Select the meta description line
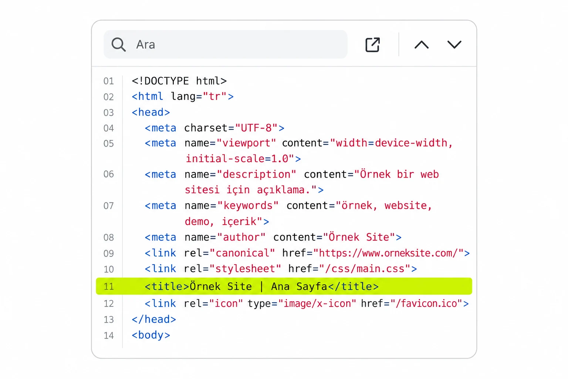The image size is (568, 379). [292, 174]
